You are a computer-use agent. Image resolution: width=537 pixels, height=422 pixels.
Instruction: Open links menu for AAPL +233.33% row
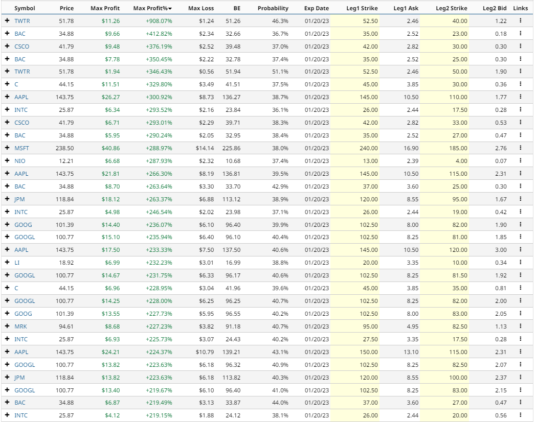tap(520, 249)
